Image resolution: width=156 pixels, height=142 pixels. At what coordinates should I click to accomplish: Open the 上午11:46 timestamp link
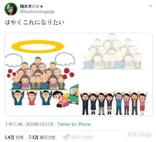(14, 124)
